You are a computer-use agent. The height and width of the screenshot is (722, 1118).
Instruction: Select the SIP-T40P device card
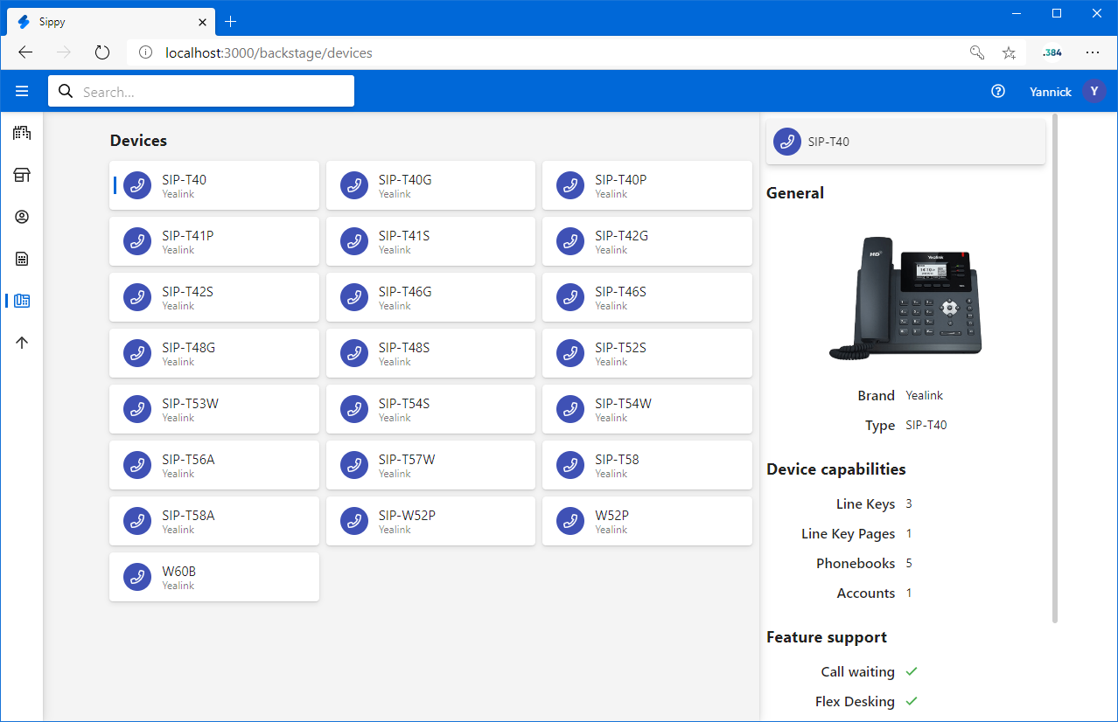647,185
